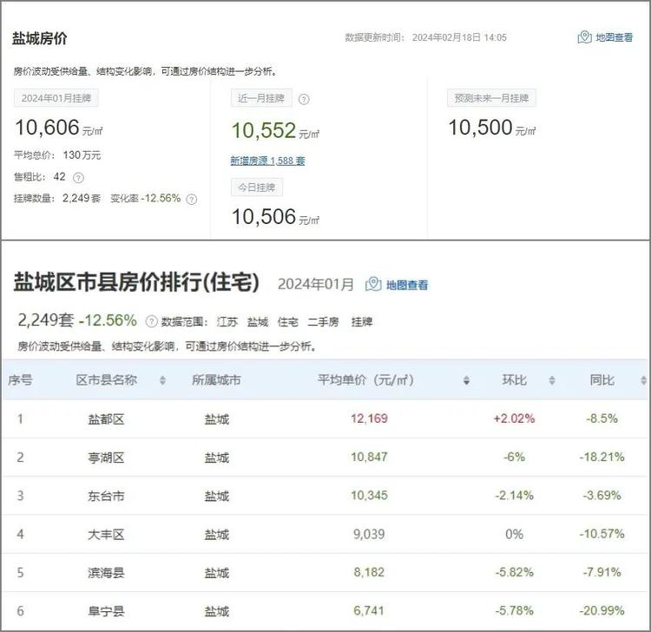Click +2.02% 环比 value for 盐都区
Screen dimensions: 651x632
pyautogui.click(x=514, y=418)
